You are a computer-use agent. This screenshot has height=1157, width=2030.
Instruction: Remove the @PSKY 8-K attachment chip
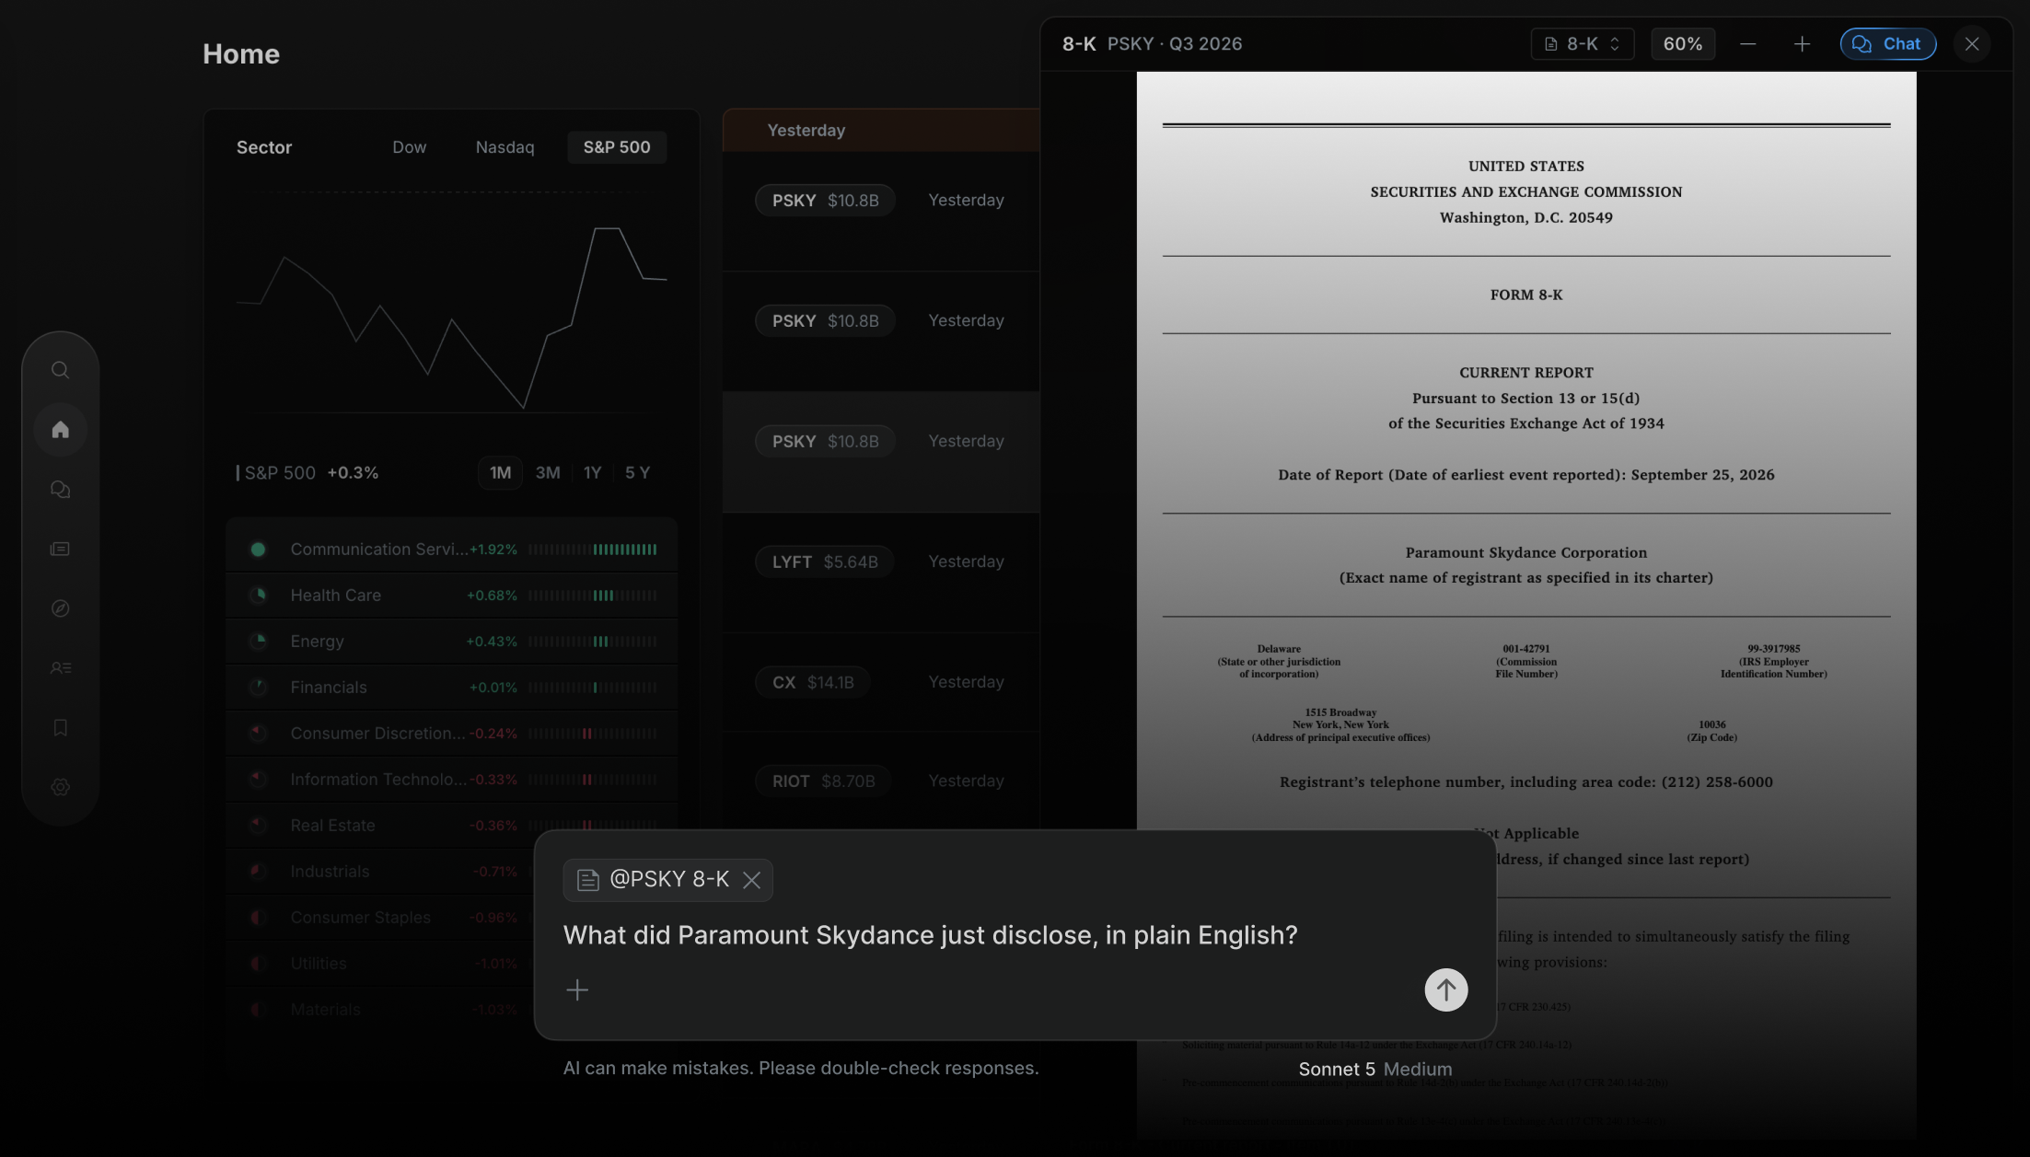click(x=751, y=880)
